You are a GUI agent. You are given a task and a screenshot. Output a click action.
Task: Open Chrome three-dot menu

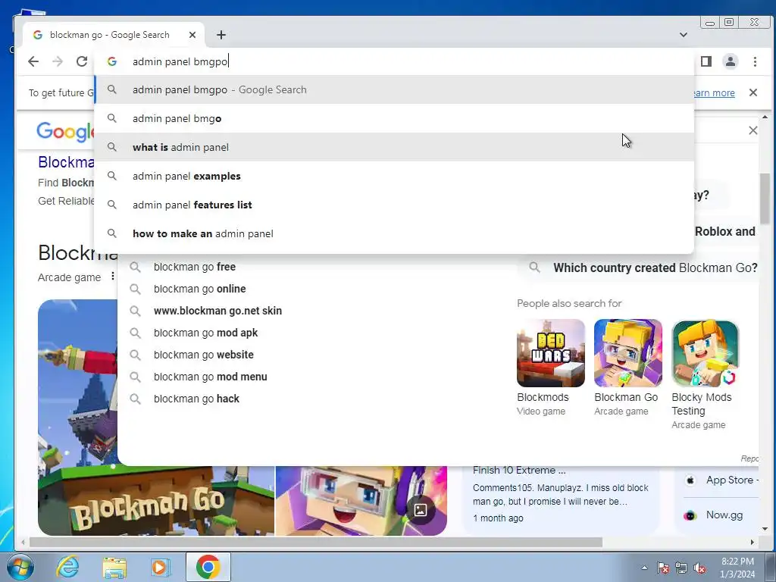coord(756,61)
